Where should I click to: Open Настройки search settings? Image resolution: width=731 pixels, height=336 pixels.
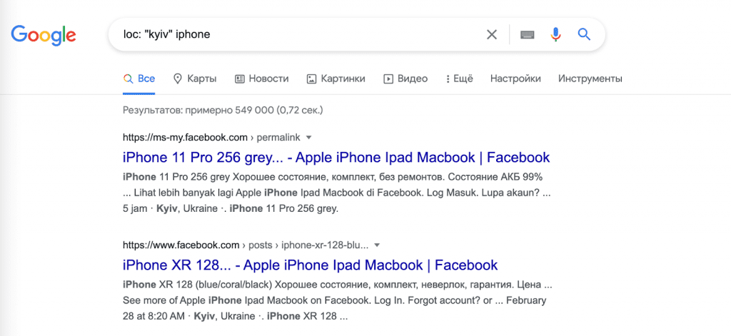click(x=515, y=78)
